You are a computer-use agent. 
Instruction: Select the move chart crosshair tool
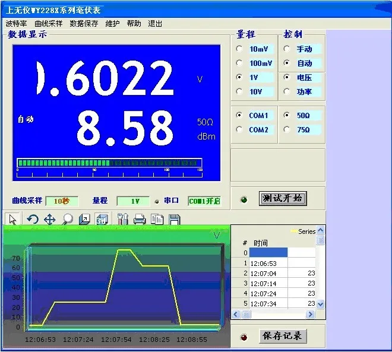[50, 220]
